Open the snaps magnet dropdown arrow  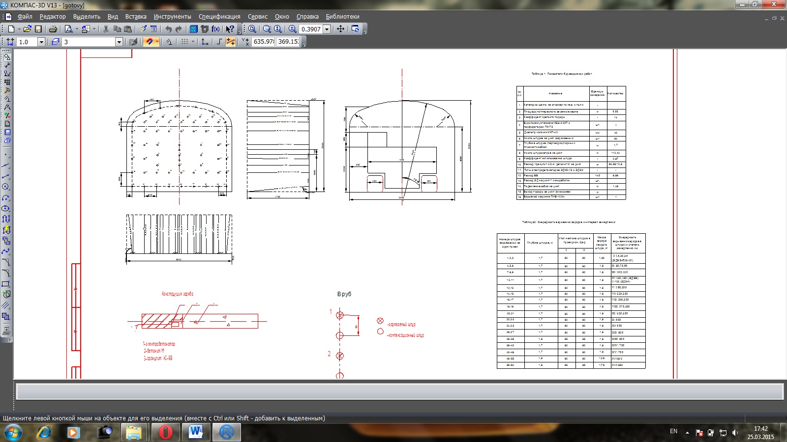157,42
